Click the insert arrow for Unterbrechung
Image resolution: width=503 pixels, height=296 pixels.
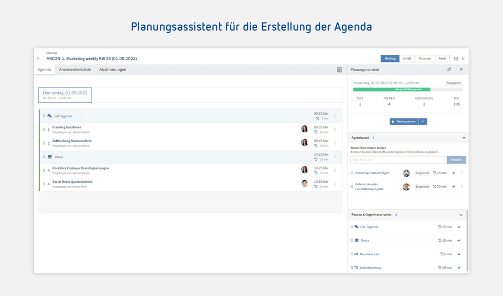coord(459,268)
